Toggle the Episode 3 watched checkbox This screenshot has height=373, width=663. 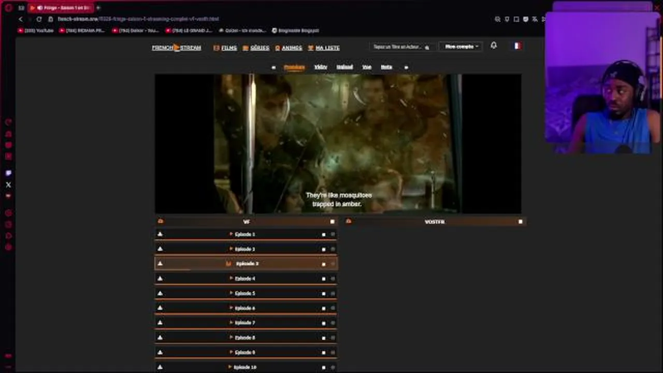tap(324, 264)
